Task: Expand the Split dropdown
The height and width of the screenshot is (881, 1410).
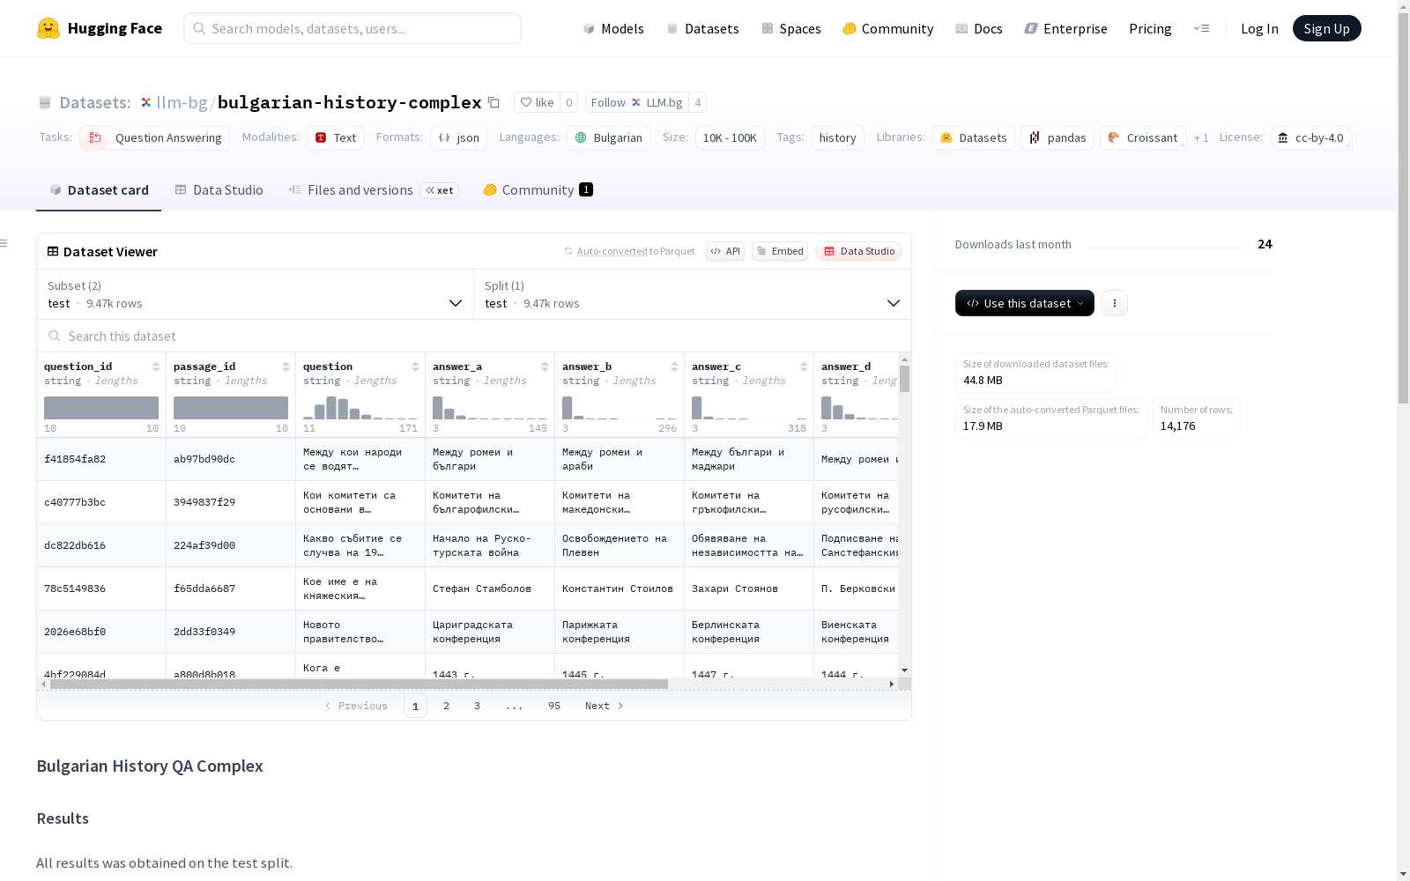Action: pyautogui.click(x=693, y=294)
